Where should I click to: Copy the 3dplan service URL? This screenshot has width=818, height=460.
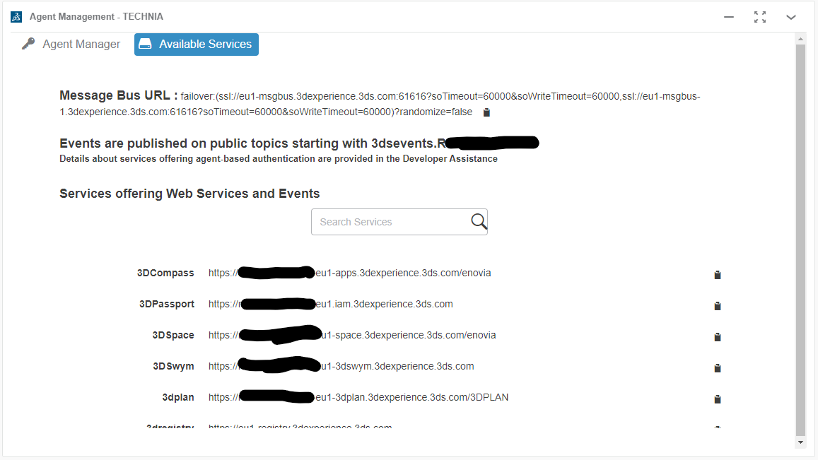coord(717,399)
